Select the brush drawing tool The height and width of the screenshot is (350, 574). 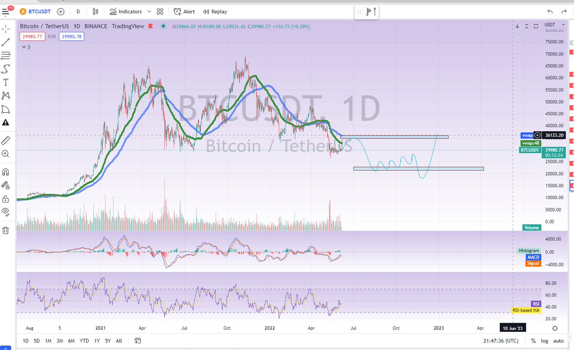pyautogui.click(x=6, y=69)
